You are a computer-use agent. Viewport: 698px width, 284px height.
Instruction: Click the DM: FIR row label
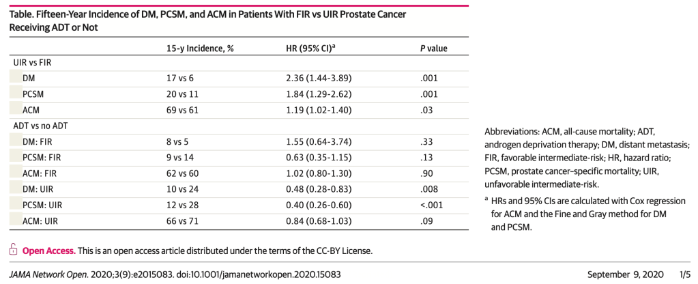click(38, 141)
